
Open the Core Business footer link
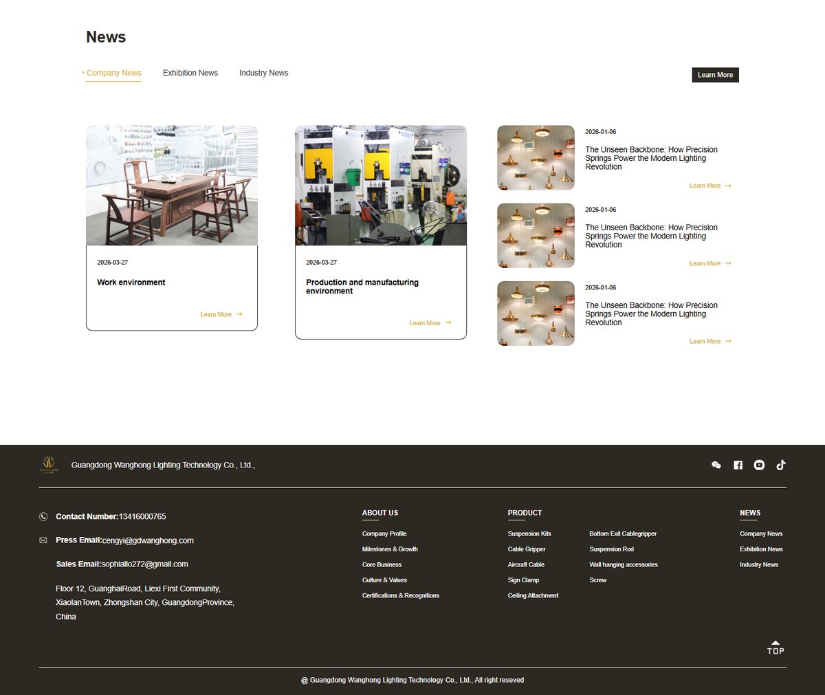(382, 565)
